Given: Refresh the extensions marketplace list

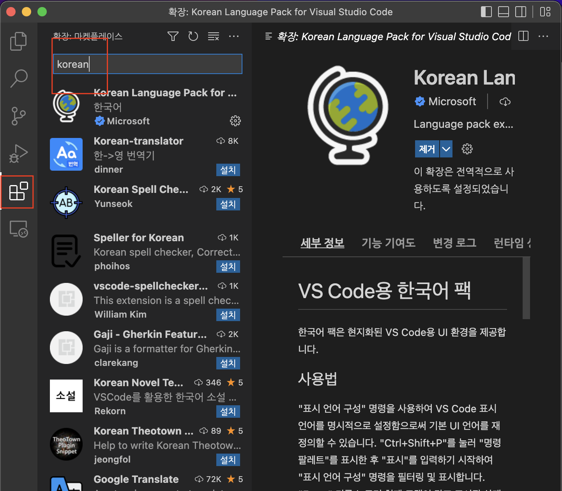Looking at the screenshot, I should (x=193, y=36).
